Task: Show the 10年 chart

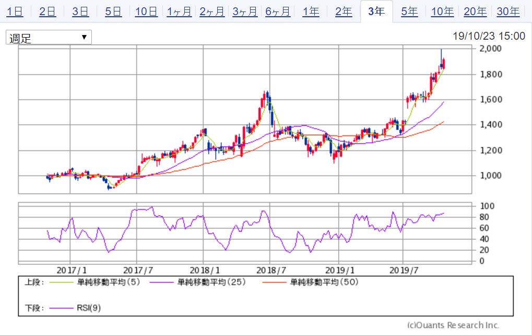Action: point(442,11)
